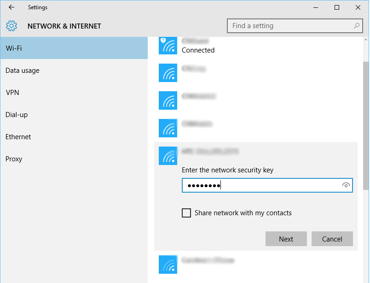This screenshot has height=283, width=370.
Task: Enable Share network with my contacts
Action: click(x=186, y=212)
